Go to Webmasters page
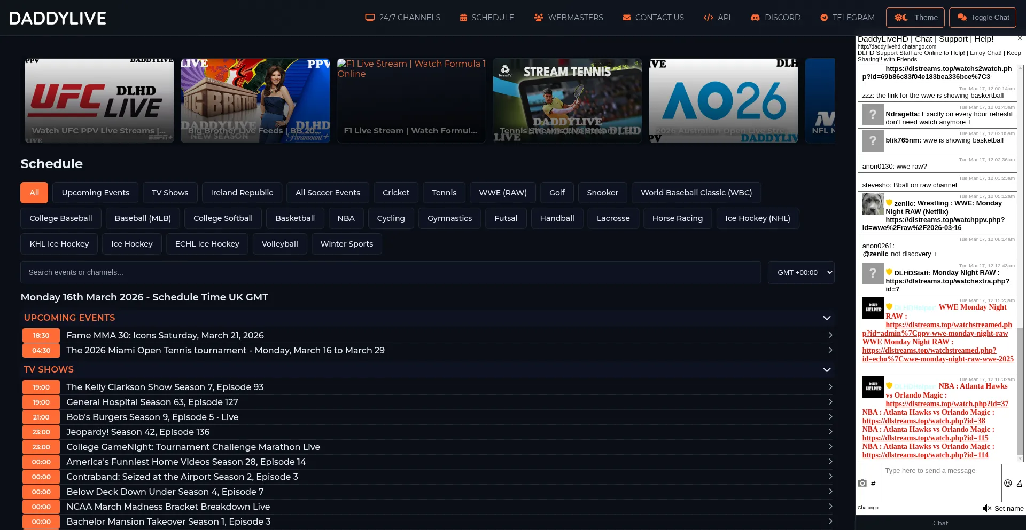The width and height of the screenshot is (1026, 530). click(x=569, y=18)
